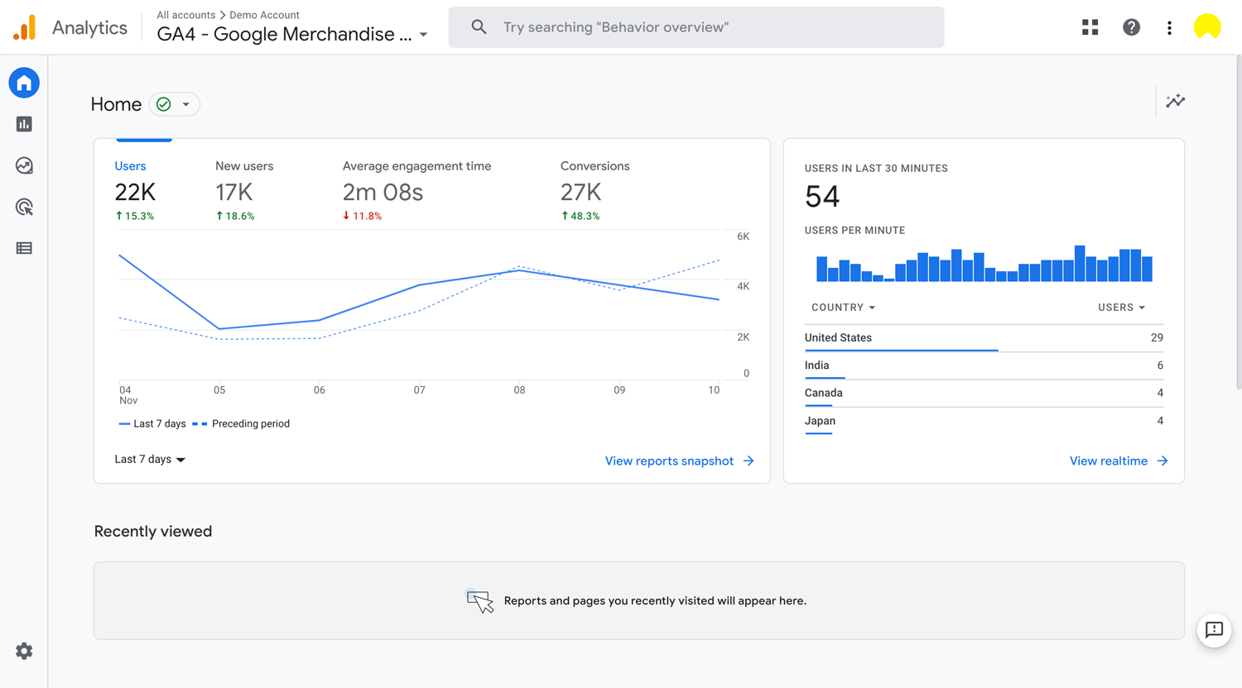Click the Japan country row

point(984,421)
